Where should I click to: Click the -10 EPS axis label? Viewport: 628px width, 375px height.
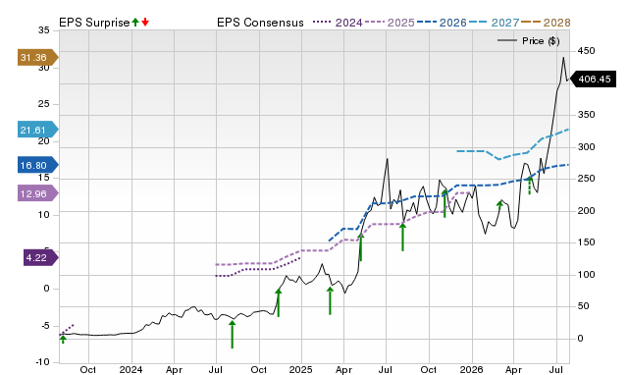[42, 362]
